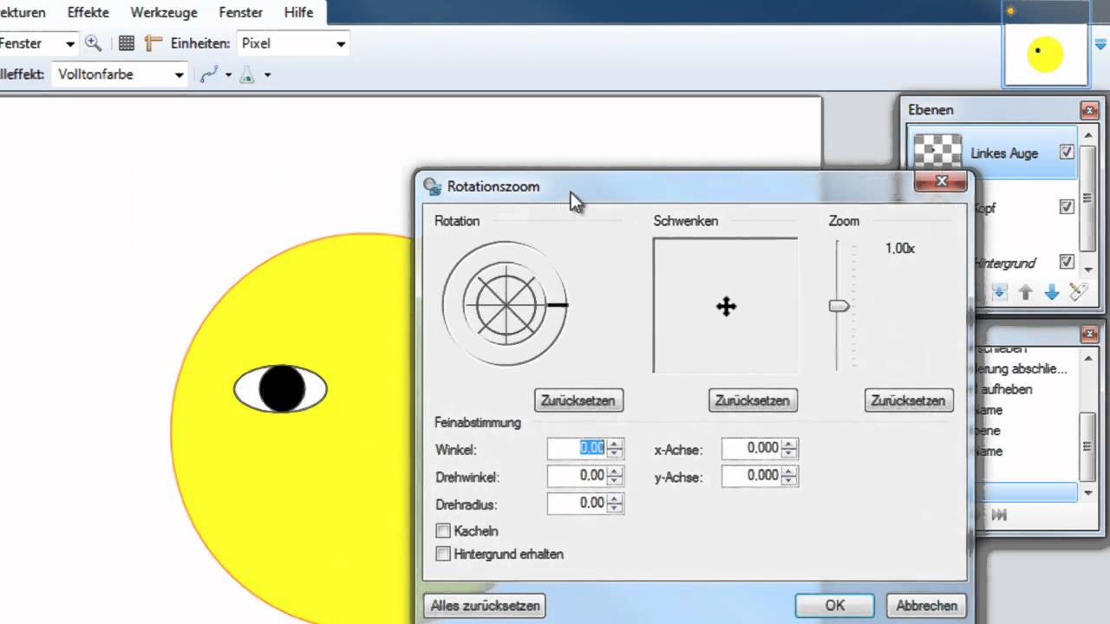1110x624 pixels.
Task: Click the image thumbnail at top right
Action: click(x=1045, y=54)
